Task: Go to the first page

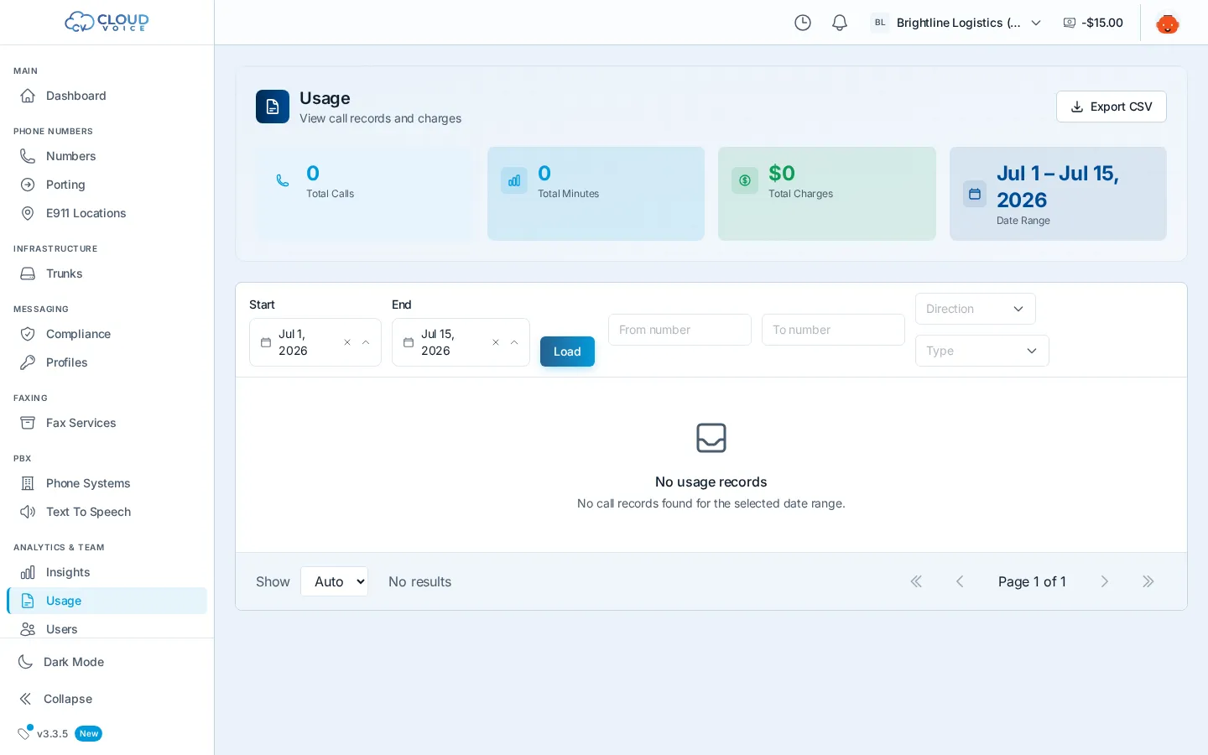Action: tap(916, 581)
